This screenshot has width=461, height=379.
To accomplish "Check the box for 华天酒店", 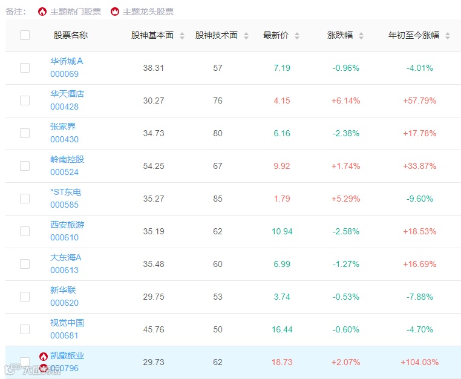I will click(x=25, y=101).
